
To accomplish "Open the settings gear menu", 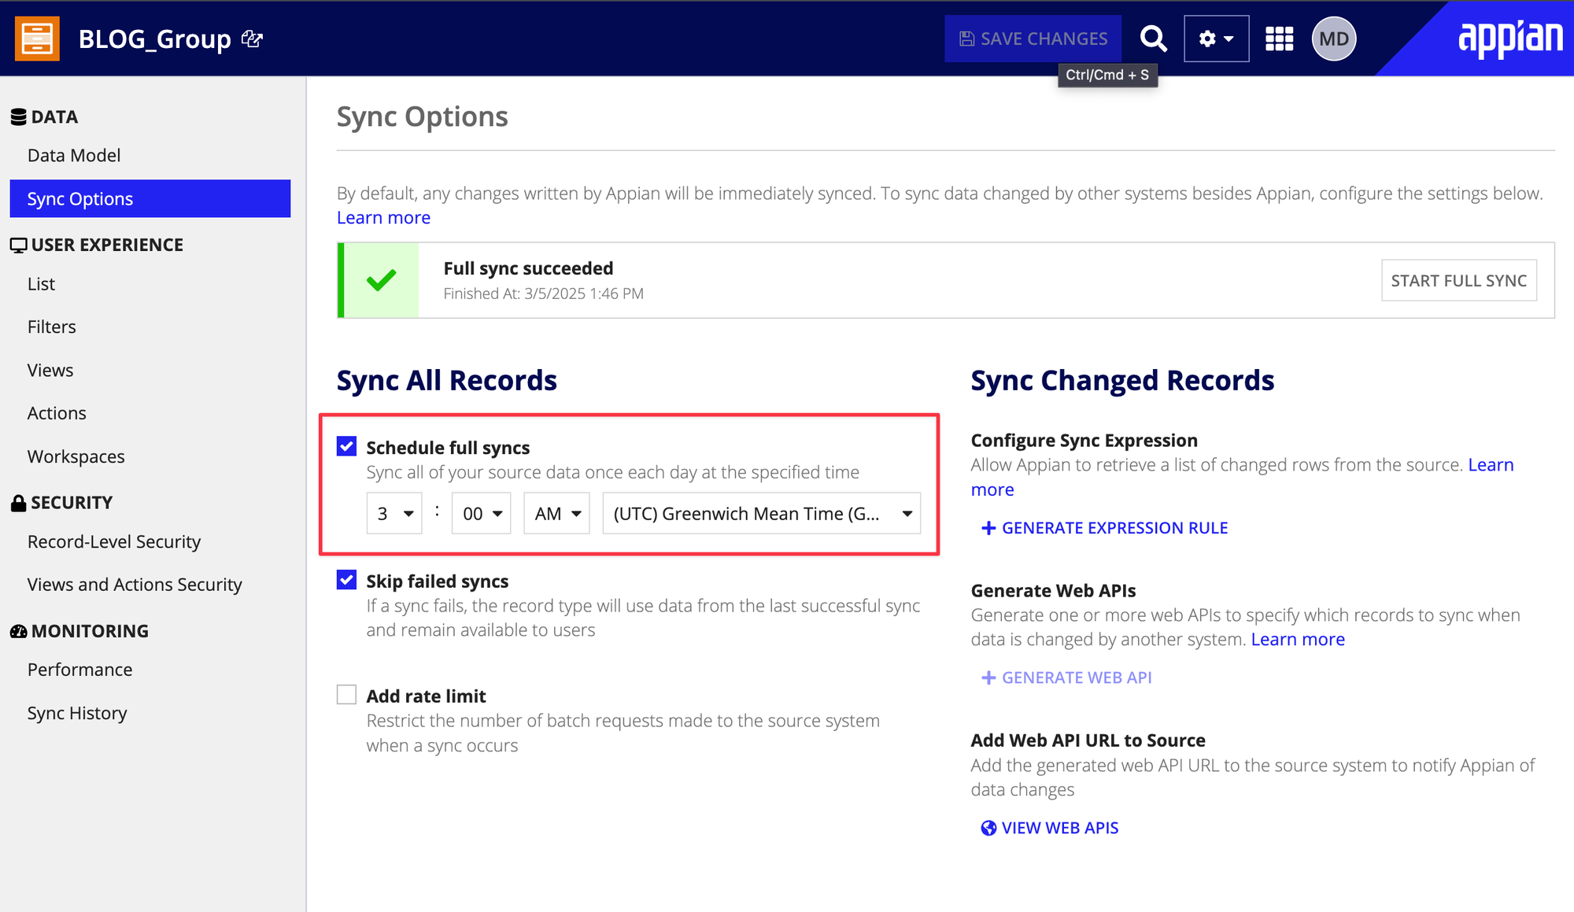I will tap(1216, 39).
